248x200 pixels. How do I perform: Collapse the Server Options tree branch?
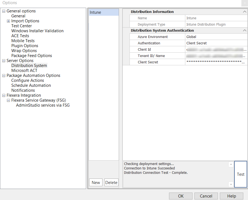(x=4, y=61)
